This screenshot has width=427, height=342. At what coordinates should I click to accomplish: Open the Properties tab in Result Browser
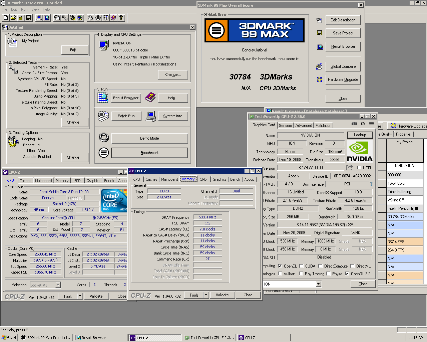coord(404,134)
